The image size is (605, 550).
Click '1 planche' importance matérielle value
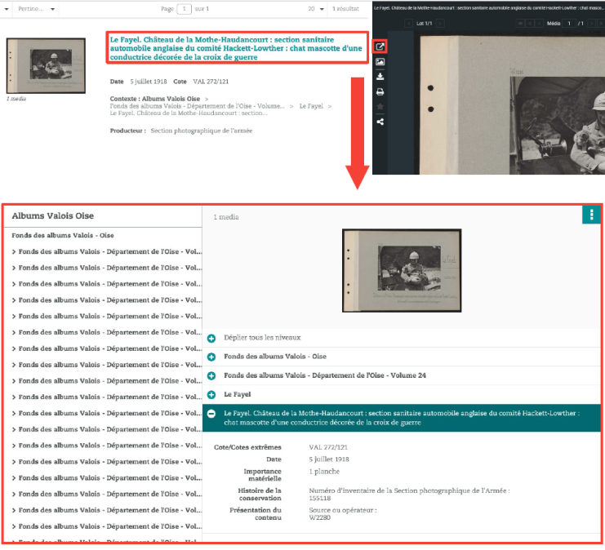[324, 472]
